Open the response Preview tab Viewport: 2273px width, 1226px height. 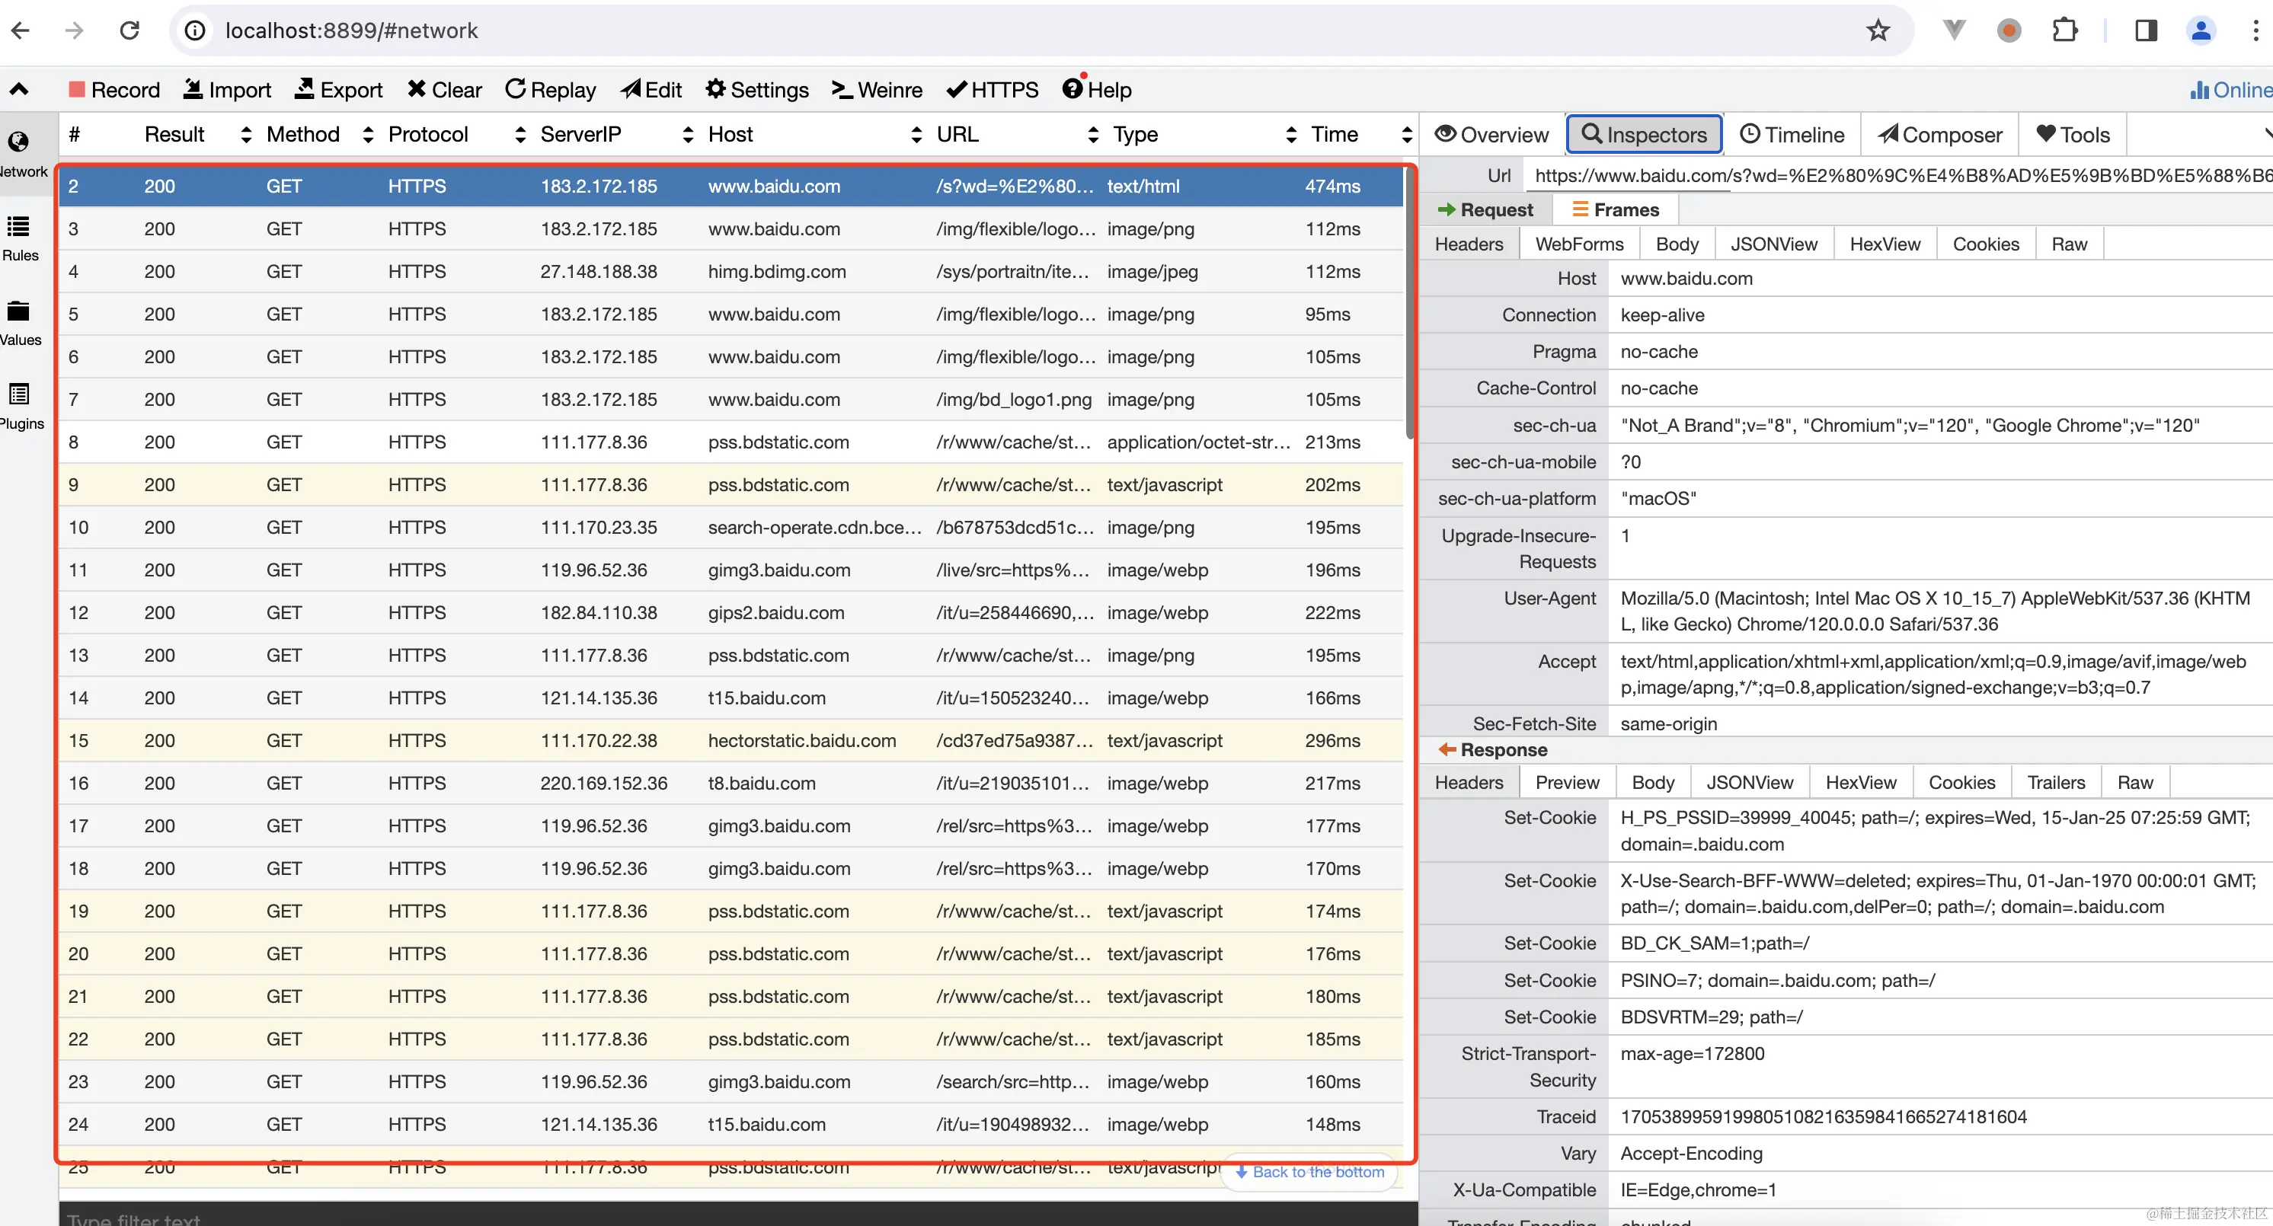pos(1566,782)
